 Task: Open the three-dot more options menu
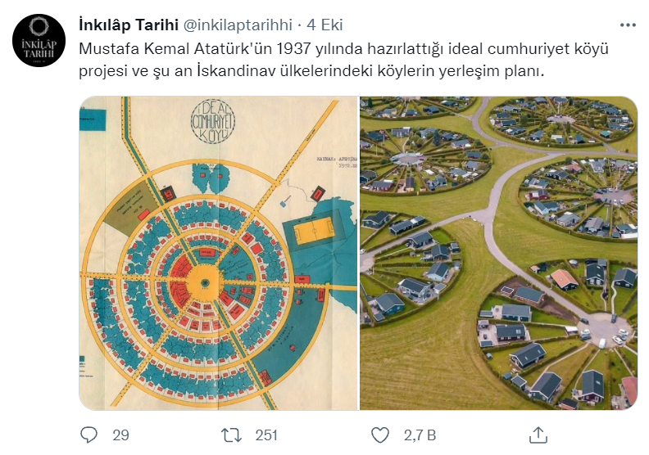tap(628, 25)
